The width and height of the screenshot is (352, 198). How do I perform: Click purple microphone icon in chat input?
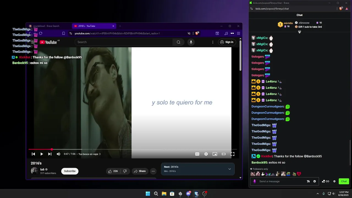[x=255, y=181]
